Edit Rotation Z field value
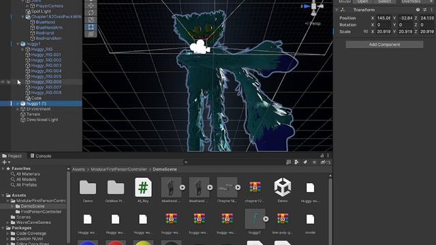This screenshot has height=245, width=436. [427, 25]
